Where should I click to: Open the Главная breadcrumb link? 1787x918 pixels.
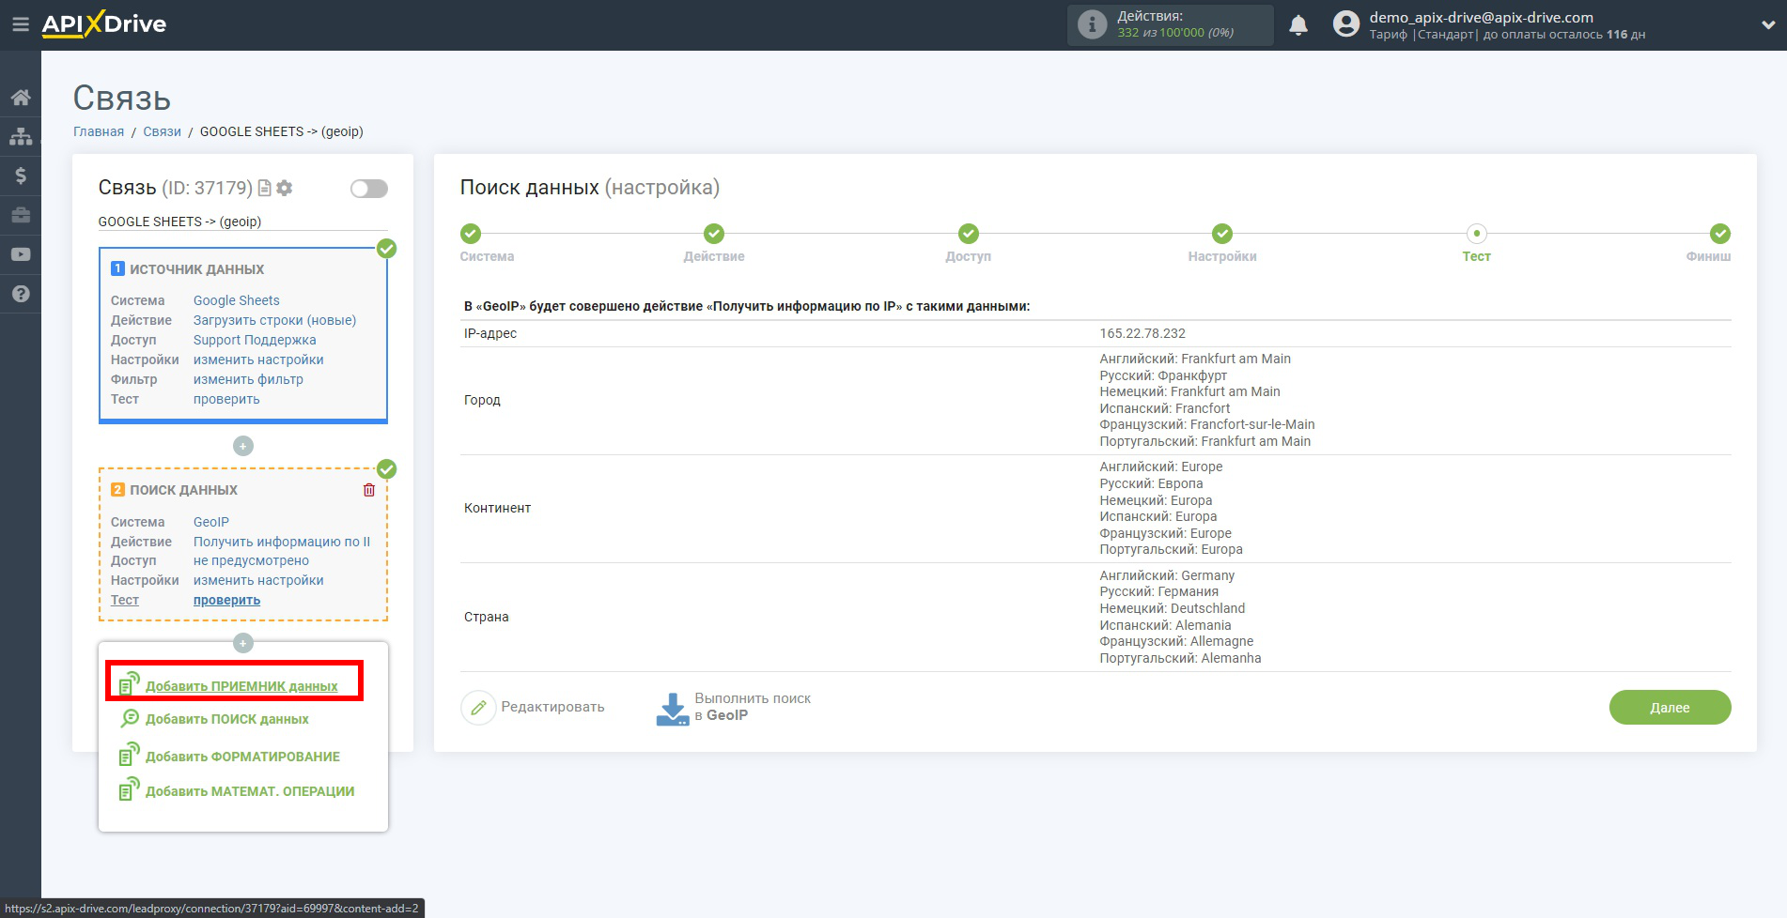click(x=99, y=131)
